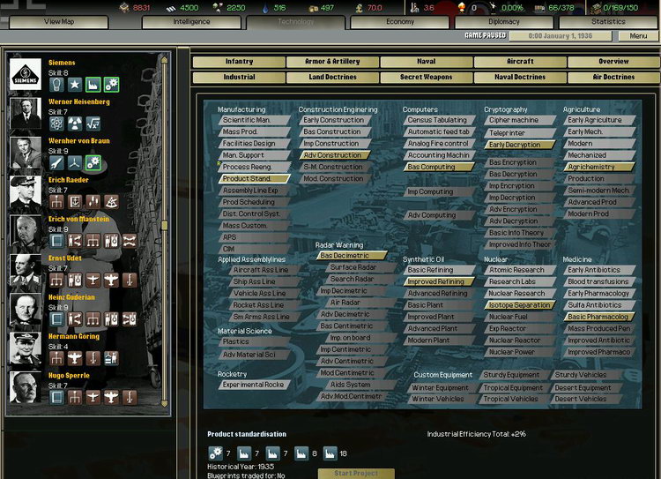Select the Siemens research team logo
This screenshot has width=661, height=479.
(x=26, y=74)
